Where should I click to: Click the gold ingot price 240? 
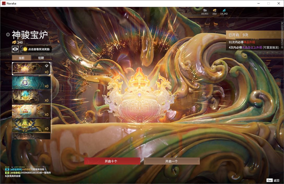pyautogui.click(x=17, y=42)
